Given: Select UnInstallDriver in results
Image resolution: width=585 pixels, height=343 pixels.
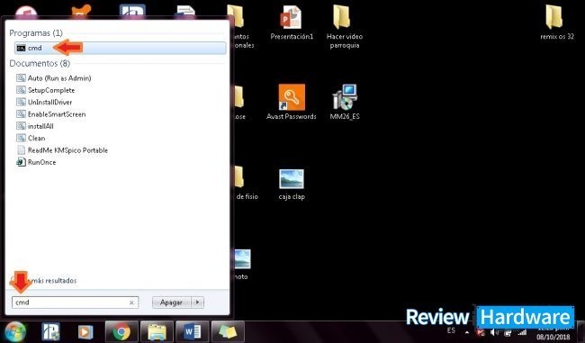Looking at the screenshot, I should (44, 102).
